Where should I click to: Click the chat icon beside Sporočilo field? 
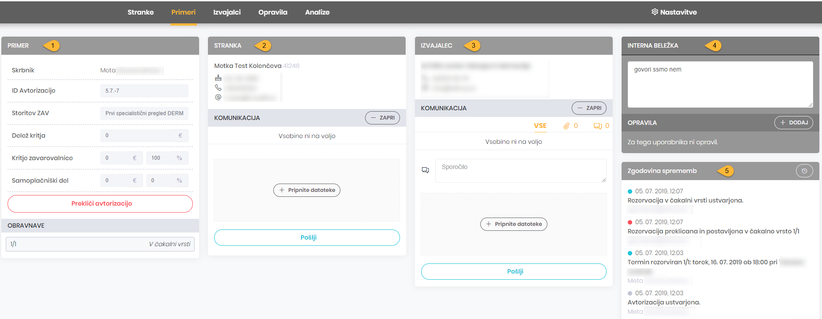(426, 170)
